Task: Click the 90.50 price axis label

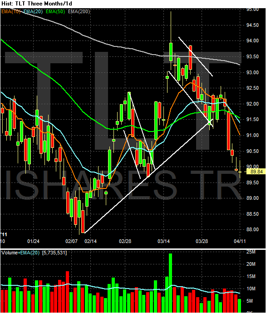Action: (x=252, y=151)
